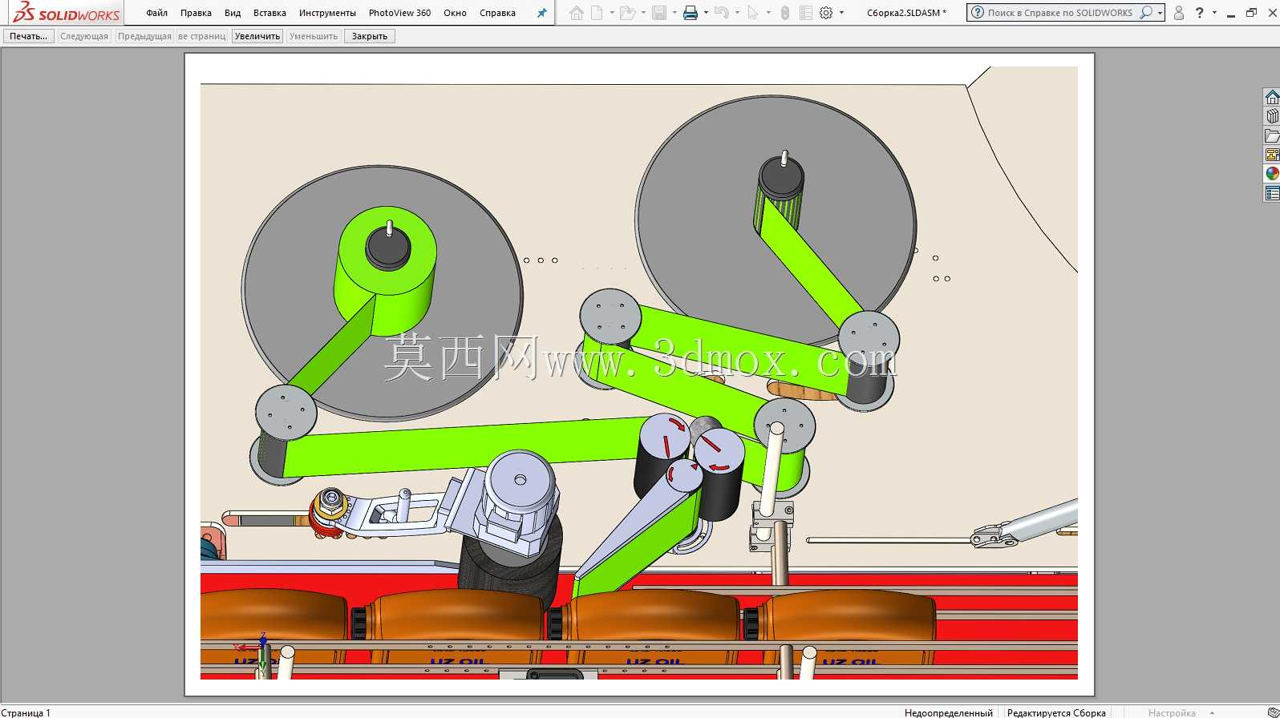
Task: Click the print preview page image
Action: click(x=639, y=374)
